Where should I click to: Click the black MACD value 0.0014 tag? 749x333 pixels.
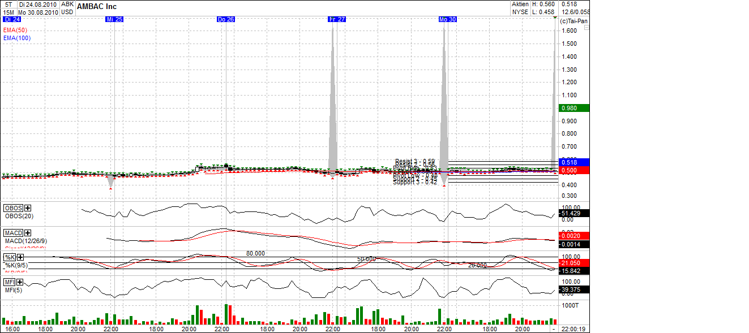click(574, 244)
